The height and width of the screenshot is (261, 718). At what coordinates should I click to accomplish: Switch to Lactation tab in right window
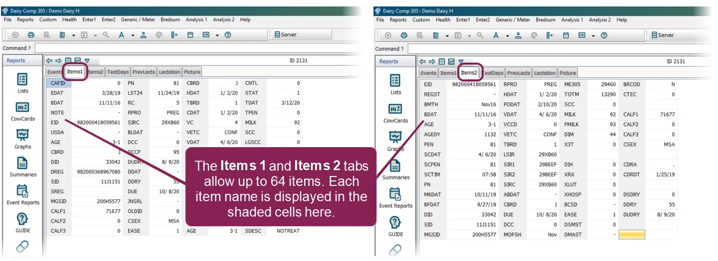(544, 73)
